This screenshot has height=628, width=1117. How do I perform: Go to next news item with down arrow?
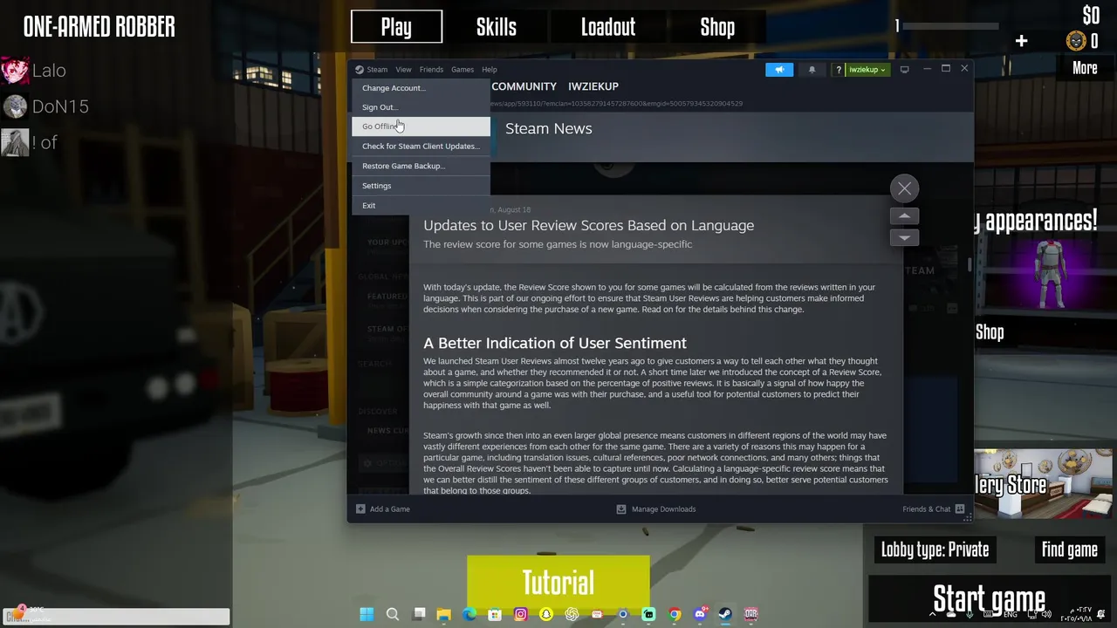(905, 237)
